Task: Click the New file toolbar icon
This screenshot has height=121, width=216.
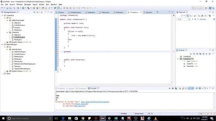Action: pos(2,8)
